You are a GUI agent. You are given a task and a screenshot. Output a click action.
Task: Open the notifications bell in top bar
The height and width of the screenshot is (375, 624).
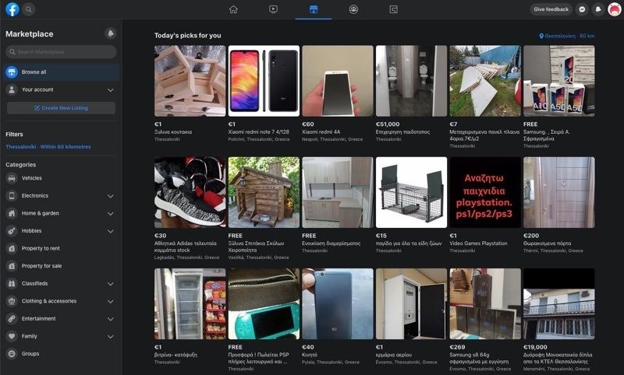pyautogui.click(x=598, y=9)
